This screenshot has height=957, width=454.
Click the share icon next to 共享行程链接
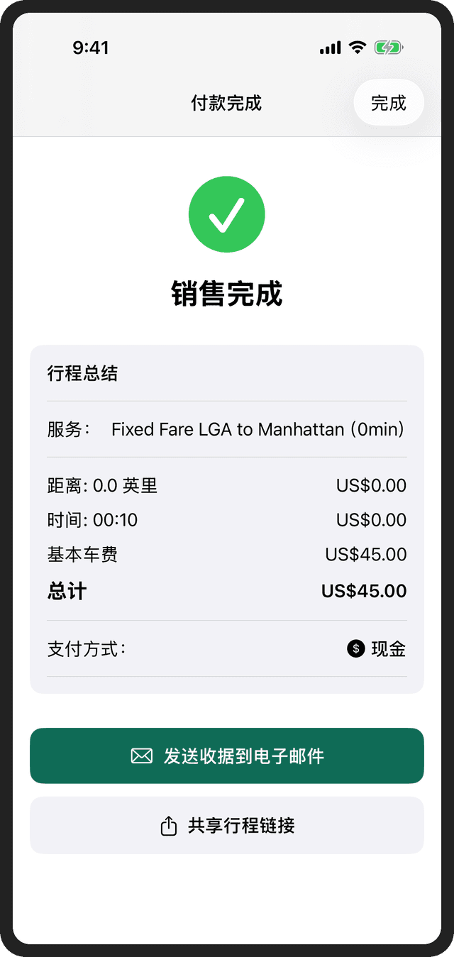click(x=167, y=826)
